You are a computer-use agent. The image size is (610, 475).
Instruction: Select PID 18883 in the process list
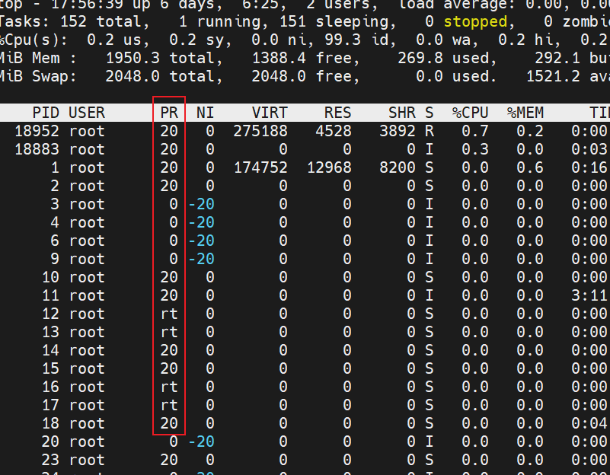point(37,149)
